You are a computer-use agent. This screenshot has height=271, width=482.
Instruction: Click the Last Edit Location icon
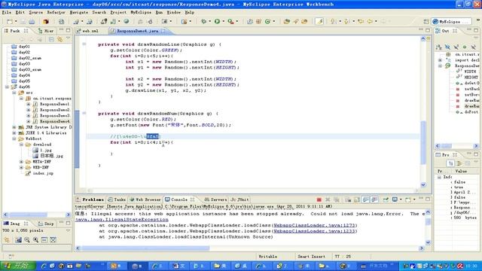click(x=360, y=22)
